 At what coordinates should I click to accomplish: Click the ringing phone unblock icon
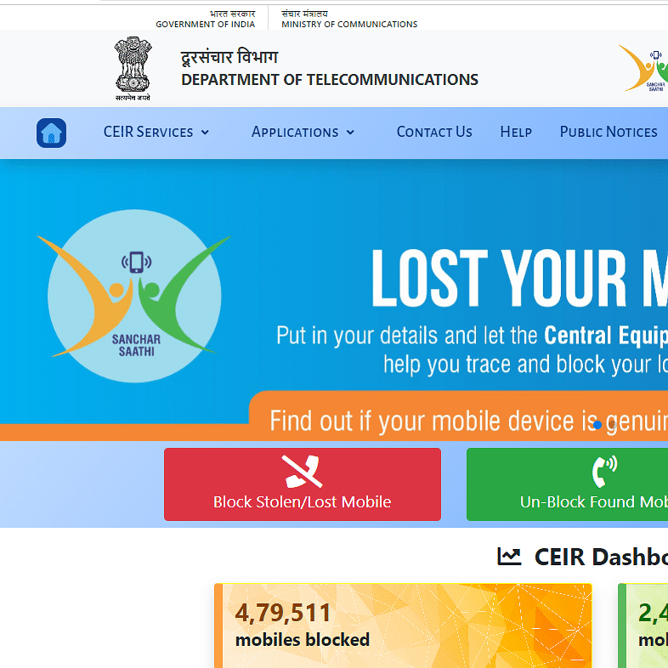click(x=604, y=471)
